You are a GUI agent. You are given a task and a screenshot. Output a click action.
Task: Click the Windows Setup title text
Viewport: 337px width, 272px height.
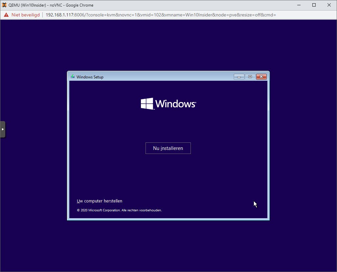pyautogui.click(x=90, y=77)
